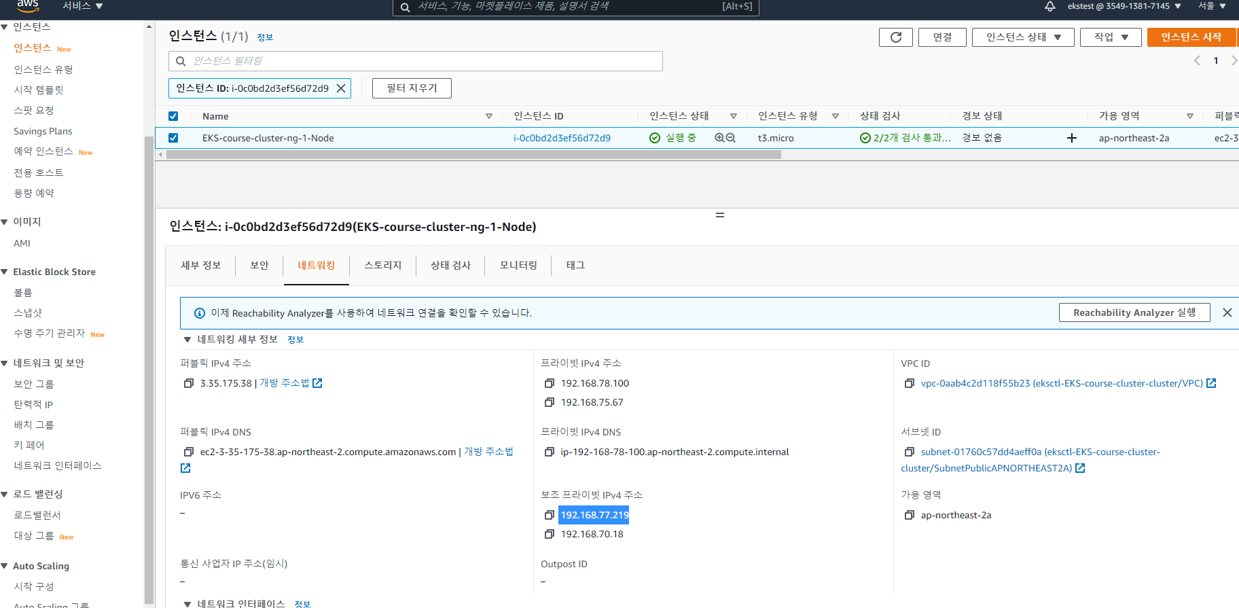Open 탄력적 IP in the sidebar
1239x608 pixels.
tap(33, 404)
